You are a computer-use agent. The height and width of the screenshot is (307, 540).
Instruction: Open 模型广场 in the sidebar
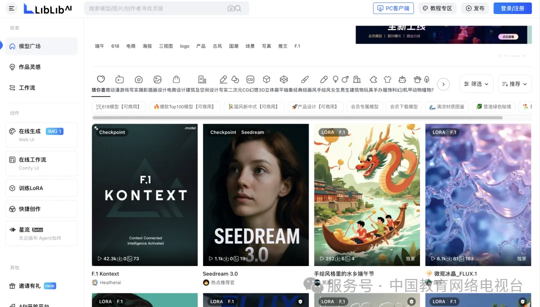tap(41, 46)
